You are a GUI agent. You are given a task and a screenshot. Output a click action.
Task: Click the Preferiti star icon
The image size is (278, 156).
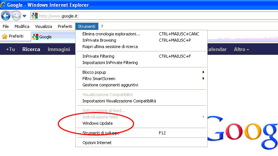coord(4,36)
